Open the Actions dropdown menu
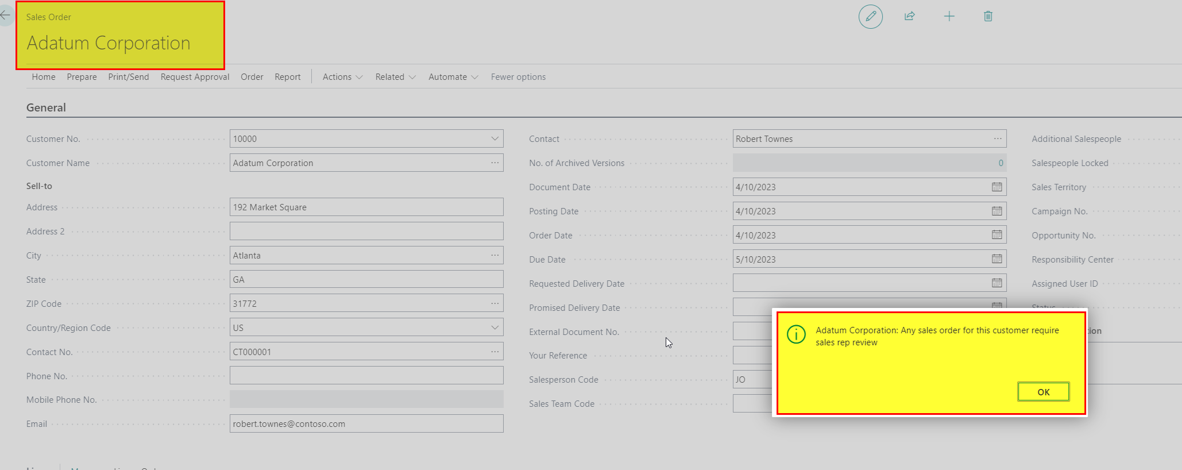This screenshot has width=1182, height=470. [342, 77]
